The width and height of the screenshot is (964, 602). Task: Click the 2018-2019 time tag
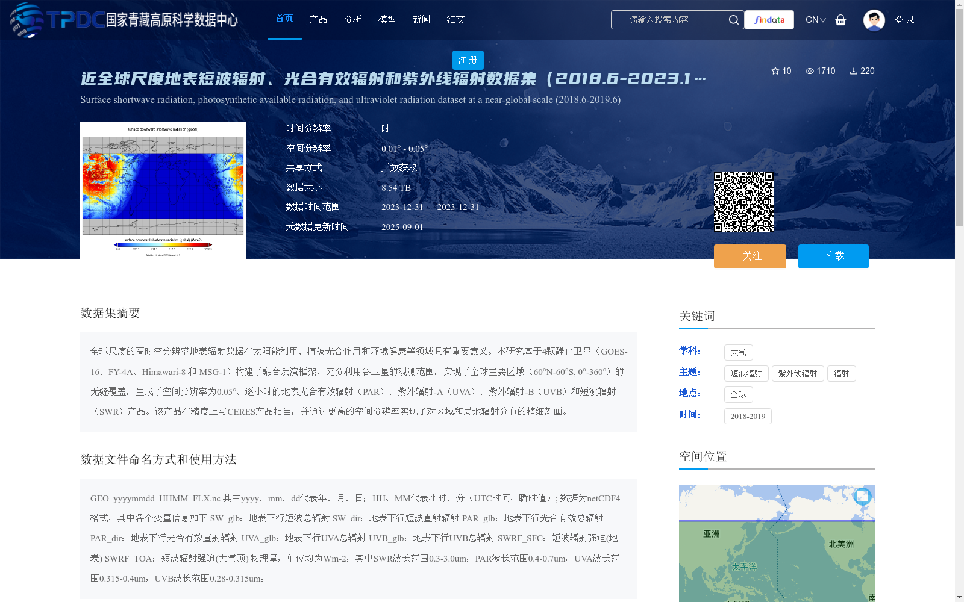click(x=748, y=416)
